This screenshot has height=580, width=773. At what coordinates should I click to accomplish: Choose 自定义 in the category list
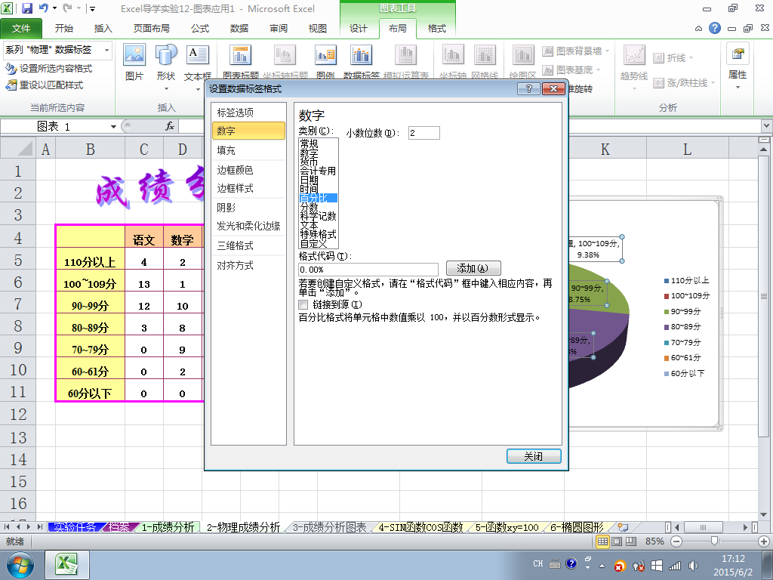[x=319, y=243]
